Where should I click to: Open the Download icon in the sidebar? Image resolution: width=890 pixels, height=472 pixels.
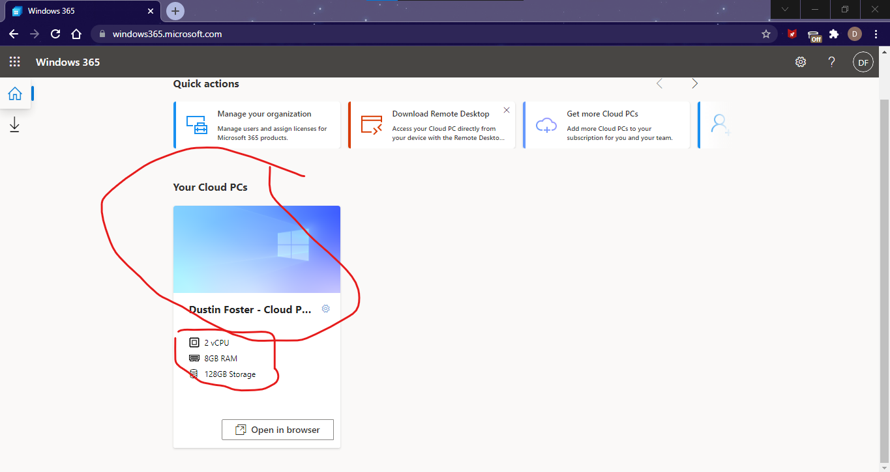click(x=15, y=125)
